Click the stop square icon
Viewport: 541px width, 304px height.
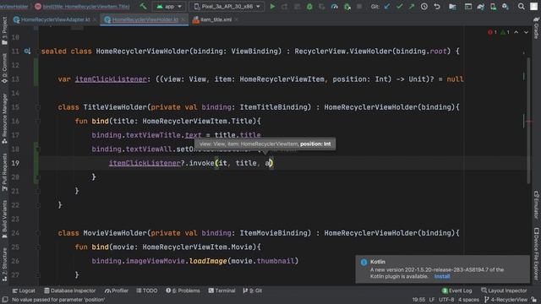359,7
